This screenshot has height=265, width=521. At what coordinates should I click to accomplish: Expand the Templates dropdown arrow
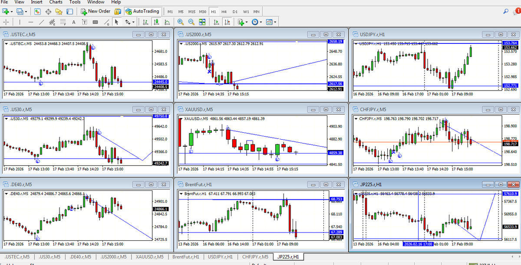275,22
